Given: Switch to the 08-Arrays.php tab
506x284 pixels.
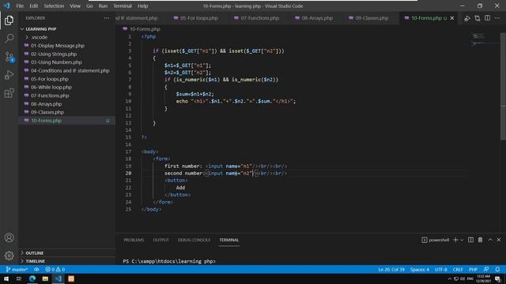Looking at the screenshot, I should [314, 18].
